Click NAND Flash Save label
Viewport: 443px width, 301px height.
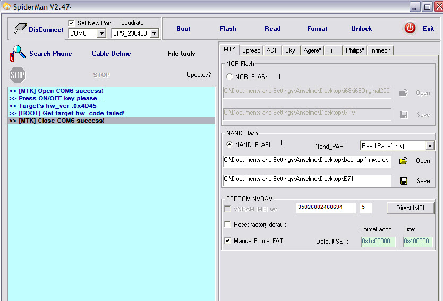pos(423,181)
